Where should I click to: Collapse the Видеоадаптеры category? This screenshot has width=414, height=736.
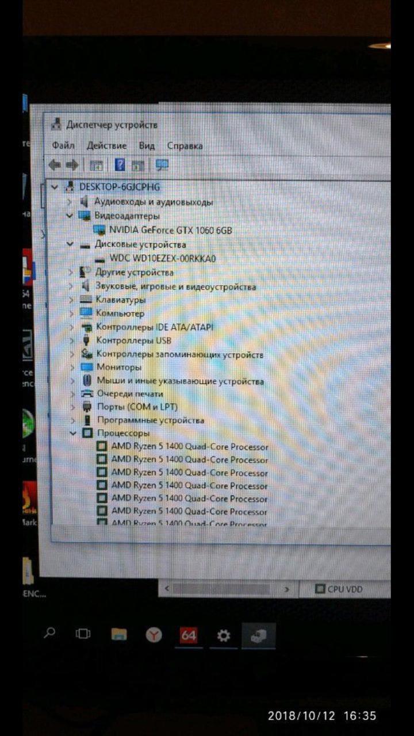click(70, 216)
